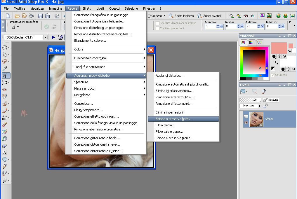Select the Freehand Selection lasso tool

5,62
